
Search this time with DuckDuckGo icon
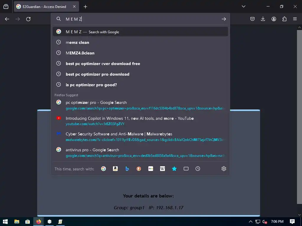[x=139, y=169]
